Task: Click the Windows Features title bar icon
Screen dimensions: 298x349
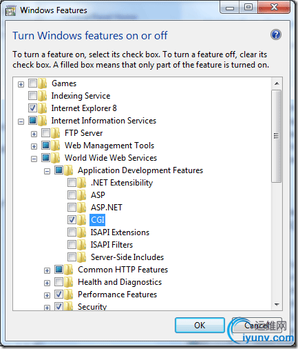Action: (x=10, y=11)
